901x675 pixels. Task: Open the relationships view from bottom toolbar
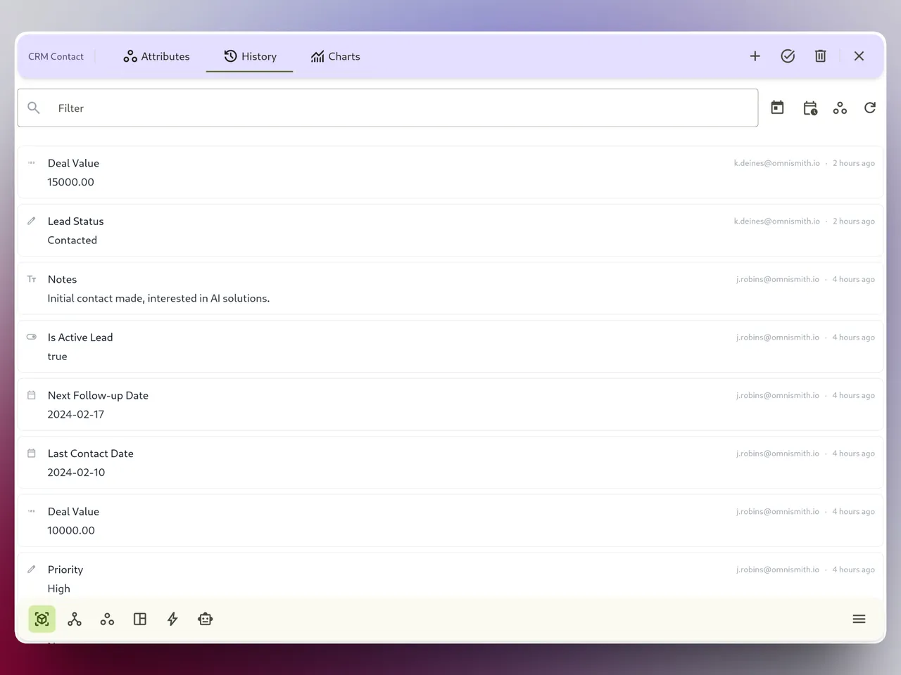[74, 619]
